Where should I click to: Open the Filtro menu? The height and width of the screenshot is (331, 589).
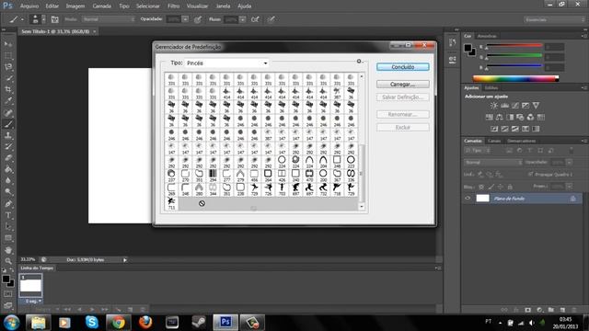[173, 6]
